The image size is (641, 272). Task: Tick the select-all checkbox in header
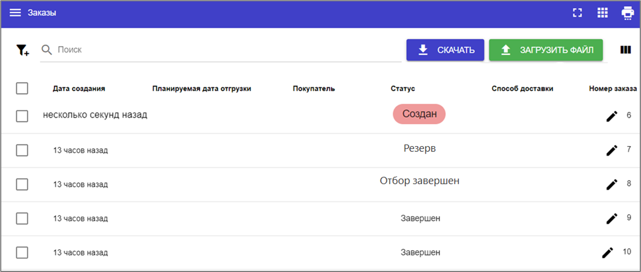coord(22,88)
